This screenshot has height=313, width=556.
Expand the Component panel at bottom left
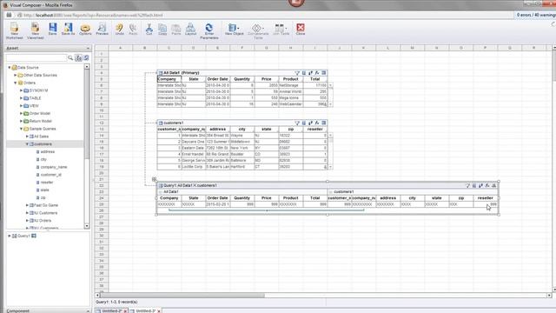tap(88, 311)
